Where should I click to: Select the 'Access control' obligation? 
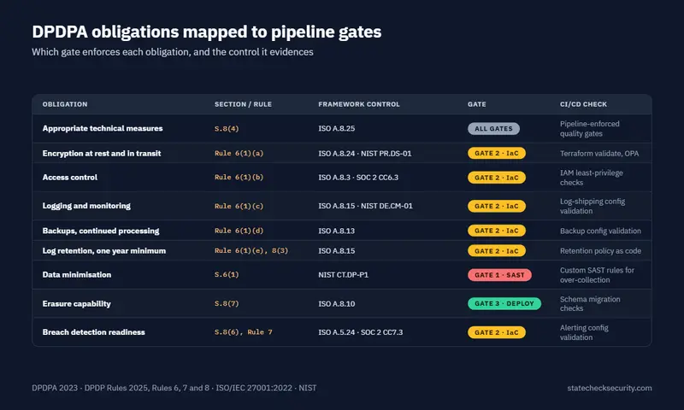[x=70, y=178]
